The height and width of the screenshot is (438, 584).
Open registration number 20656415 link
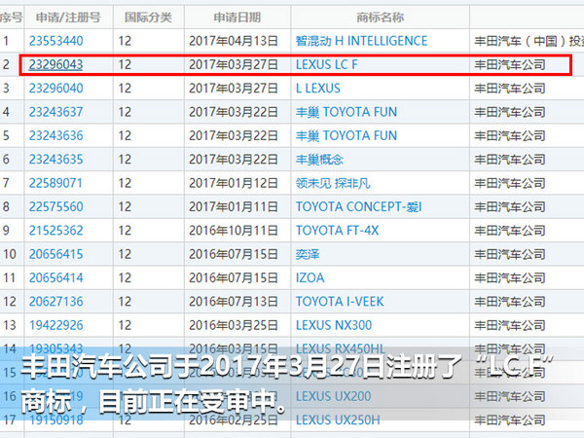click(55, 254)
